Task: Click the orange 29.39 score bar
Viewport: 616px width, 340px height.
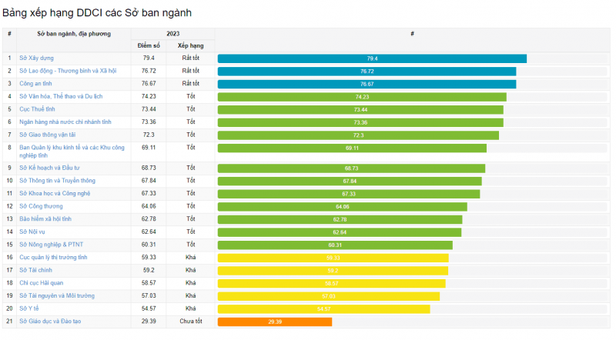Action: point(275,322)
